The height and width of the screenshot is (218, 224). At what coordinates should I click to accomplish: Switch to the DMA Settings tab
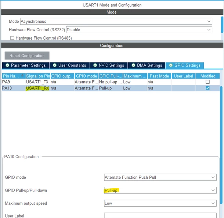(147, 65)
